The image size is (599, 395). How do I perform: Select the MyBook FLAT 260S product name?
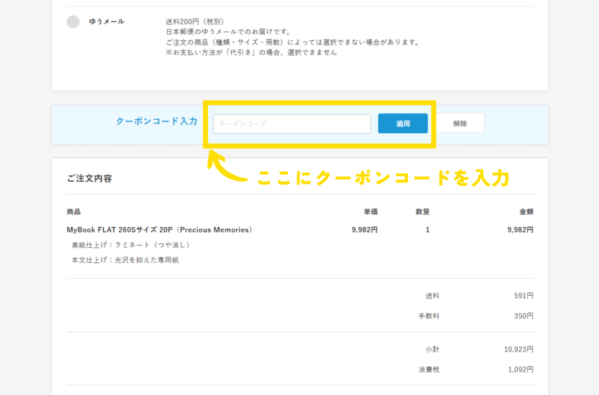click(x=160, y=230)
